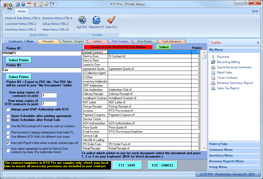
Task: Uncheck Auto print Payoff Letter checkbox
Action: click(x=8, y=143)
